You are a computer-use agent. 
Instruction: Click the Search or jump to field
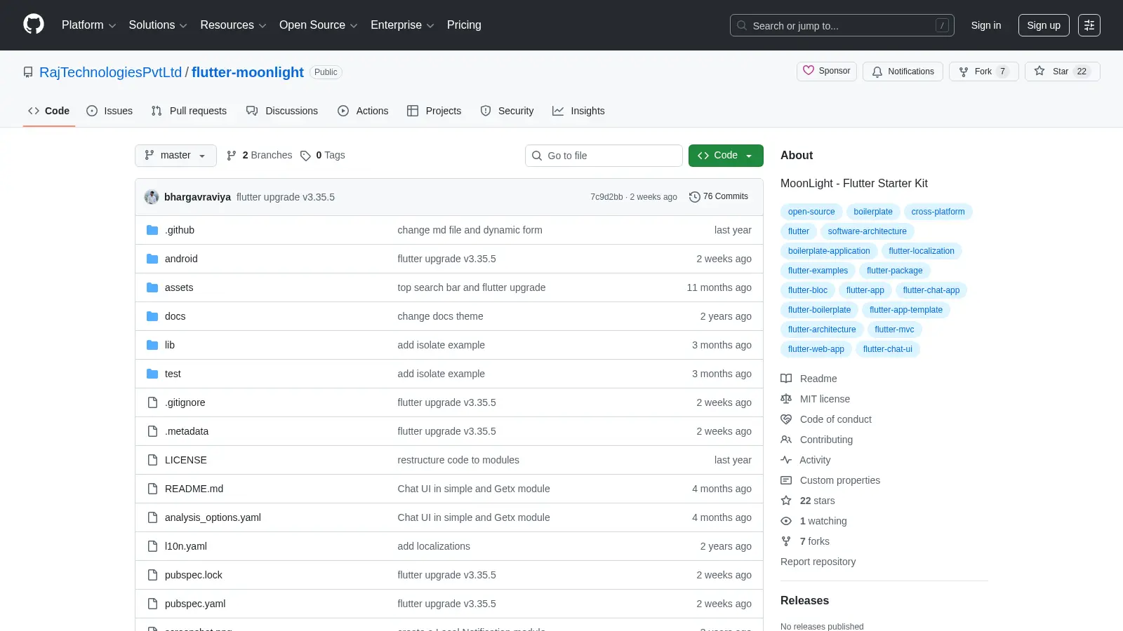842,25
